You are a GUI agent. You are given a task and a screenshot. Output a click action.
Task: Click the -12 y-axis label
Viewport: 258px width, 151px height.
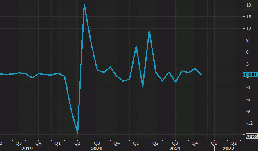tap(249, 123)
